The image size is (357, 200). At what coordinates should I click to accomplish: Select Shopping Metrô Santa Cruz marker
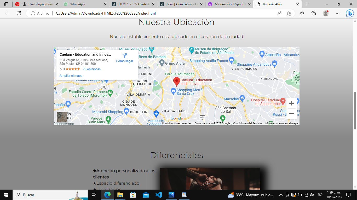click(173, 91)
